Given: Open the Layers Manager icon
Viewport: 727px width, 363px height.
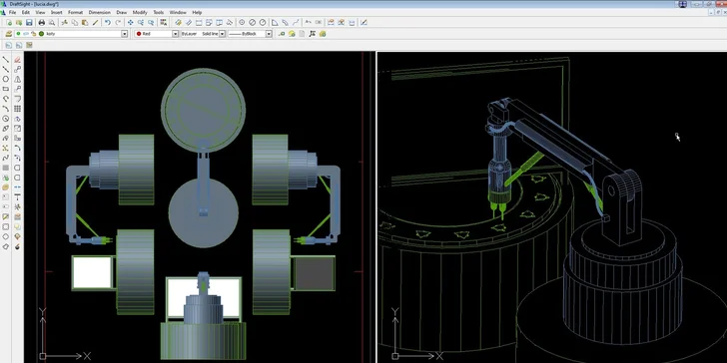Looking at the screenshot, I should pyautogui.click(x=9, y=34).
